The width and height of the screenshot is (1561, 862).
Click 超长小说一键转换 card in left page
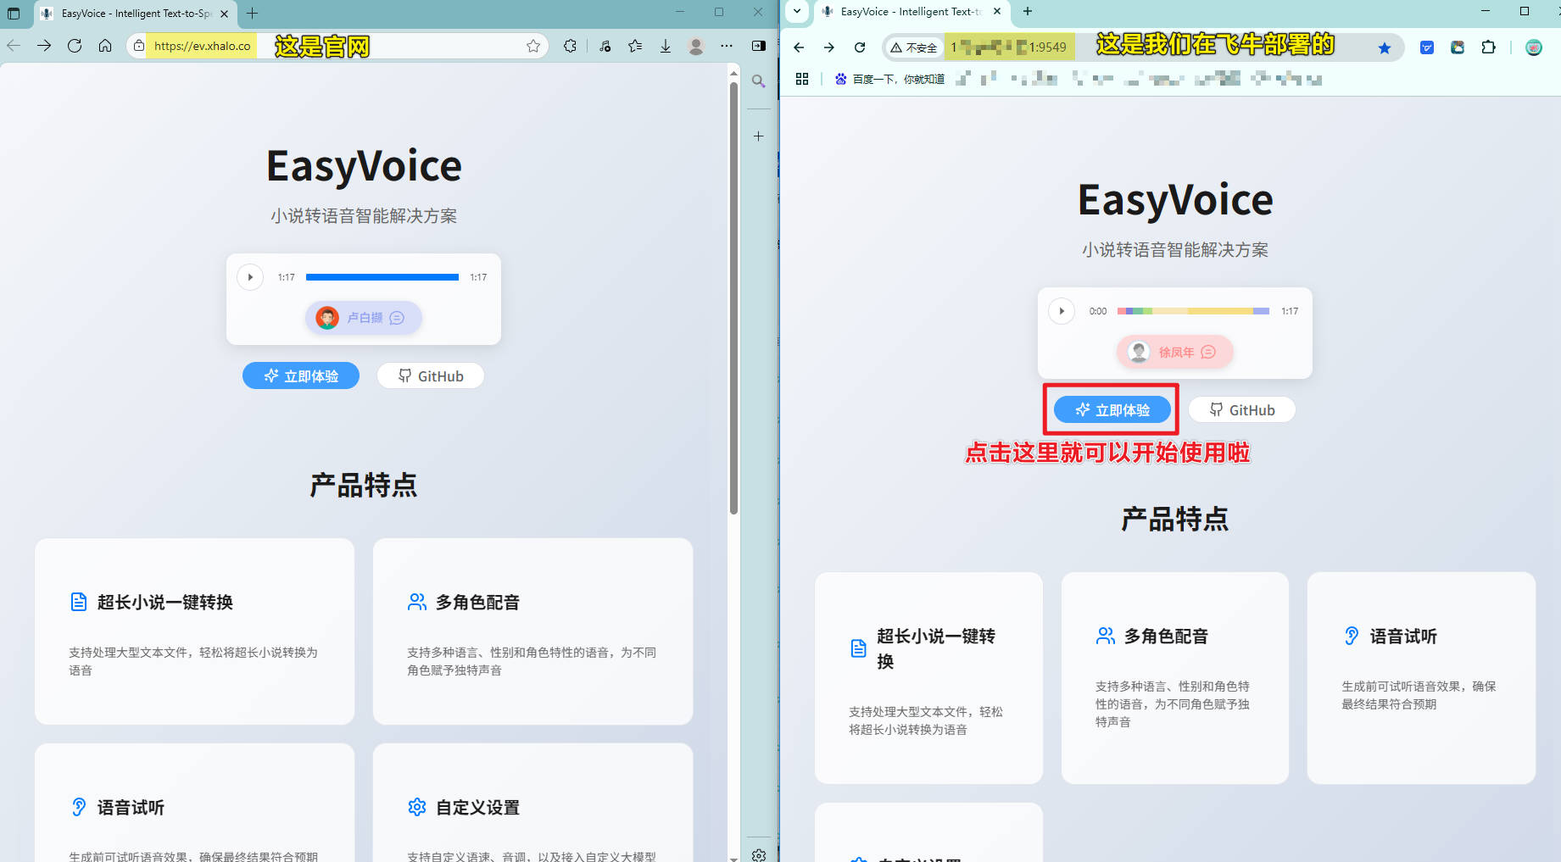pyautogui.click(x=194, y=631)
